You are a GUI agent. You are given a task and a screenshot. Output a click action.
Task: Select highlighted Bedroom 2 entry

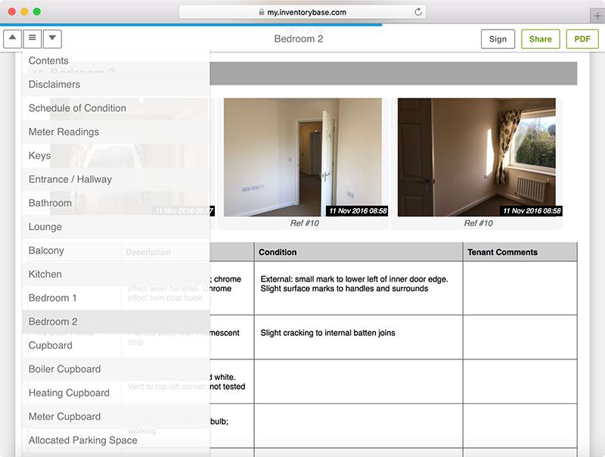point(116,322)
